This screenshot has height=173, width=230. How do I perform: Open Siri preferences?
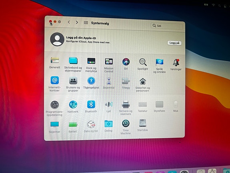(x=126, y=62)
